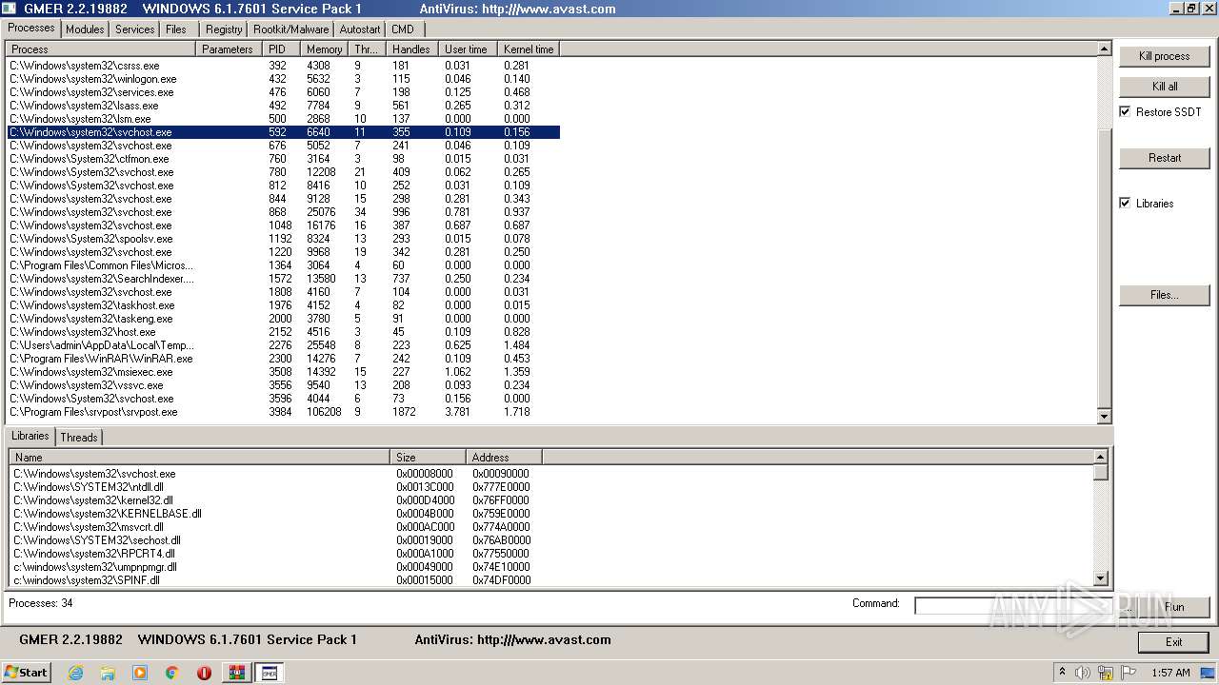Sort libraries by Size column header
This screenshot has height=685, width=1219.
pyautogui.click(x=429, y=458)
